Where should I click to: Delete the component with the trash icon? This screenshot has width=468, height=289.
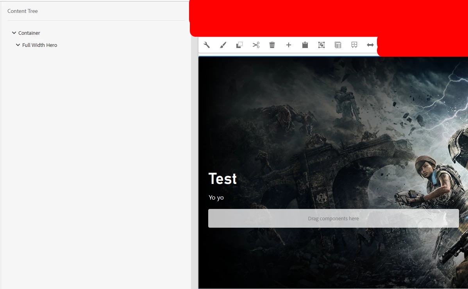pos(272,45)
